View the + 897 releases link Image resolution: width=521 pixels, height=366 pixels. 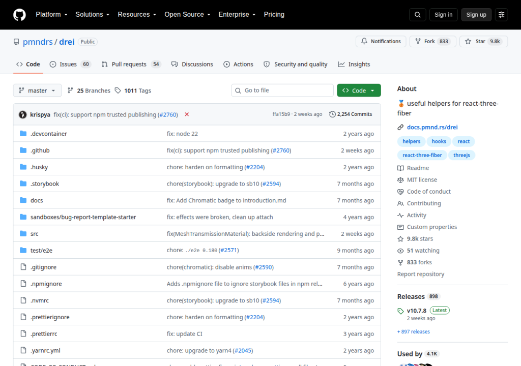click(x=413, y=332)
